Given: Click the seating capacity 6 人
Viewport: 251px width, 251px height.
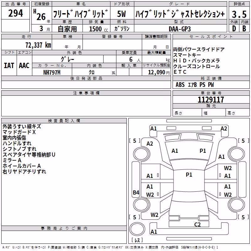Looking at the screenshot, I should [x=135, y=60].
